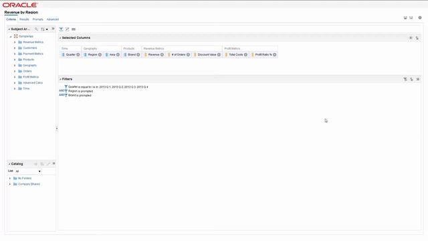Click the Oracle logo

coord(20,5)
